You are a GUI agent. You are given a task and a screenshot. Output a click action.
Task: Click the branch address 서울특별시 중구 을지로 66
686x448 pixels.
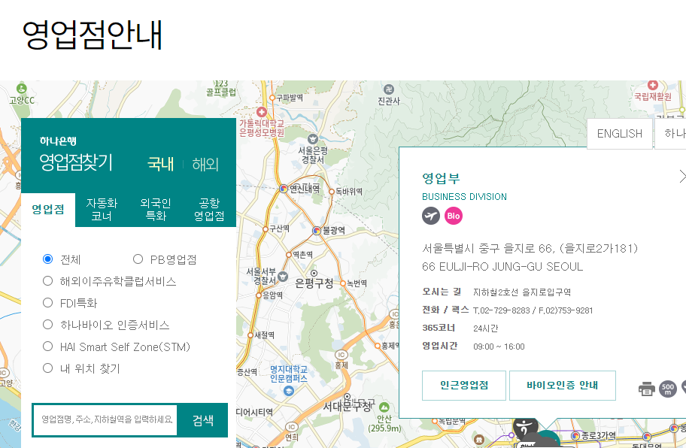[x=530, y=249]
